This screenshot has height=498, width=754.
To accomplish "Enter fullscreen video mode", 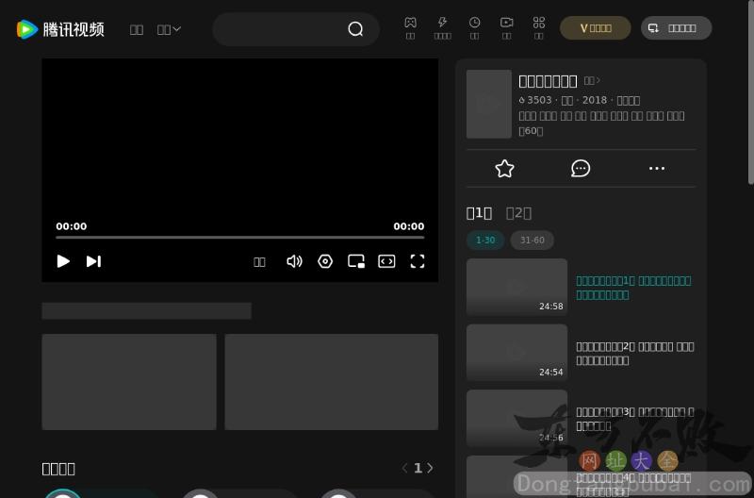I will (418, 261).
